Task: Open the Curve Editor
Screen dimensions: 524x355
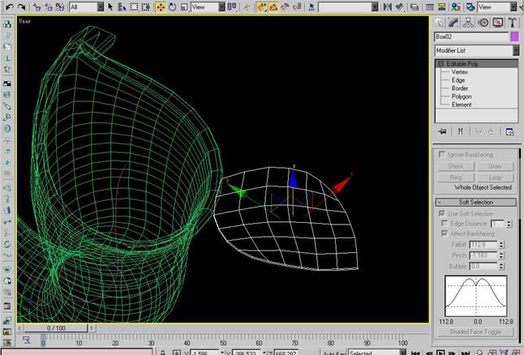Action: [x=430, y=6]
